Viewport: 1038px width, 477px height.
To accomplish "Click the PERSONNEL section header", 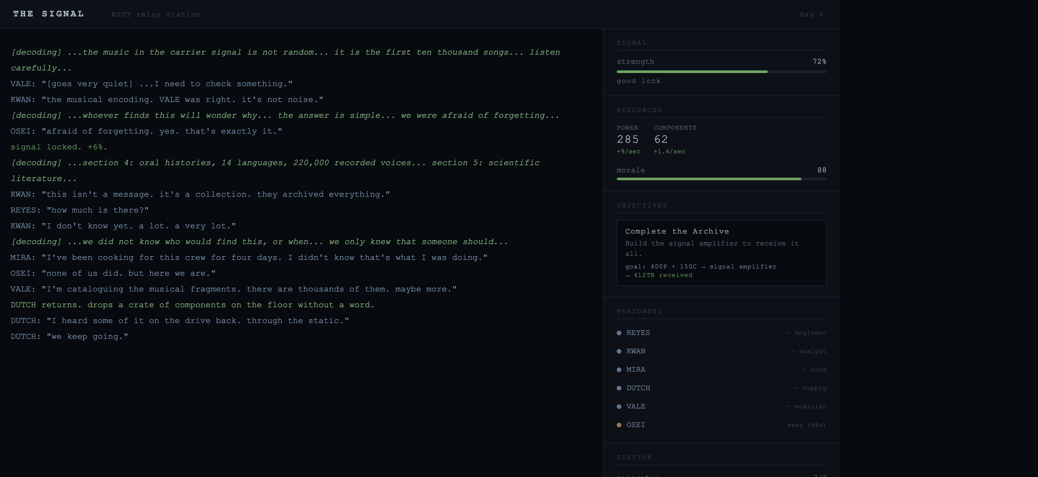I will [639, 312].
